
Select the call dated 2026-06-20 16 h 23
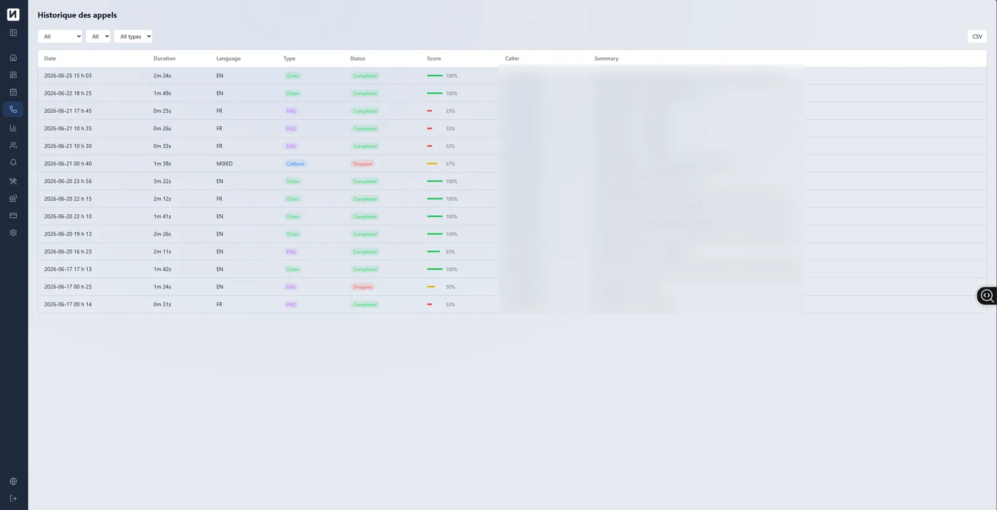pyautogui.click(x=512, y=252)
